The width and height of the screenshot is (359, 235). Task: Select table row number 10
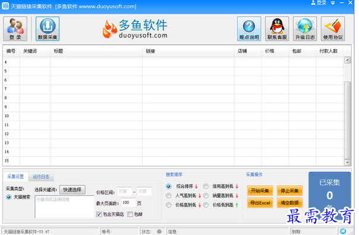tap(174, 116)
